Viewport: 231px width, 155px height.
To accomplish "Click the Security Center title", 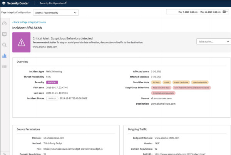I will click(x=18, y=3).
